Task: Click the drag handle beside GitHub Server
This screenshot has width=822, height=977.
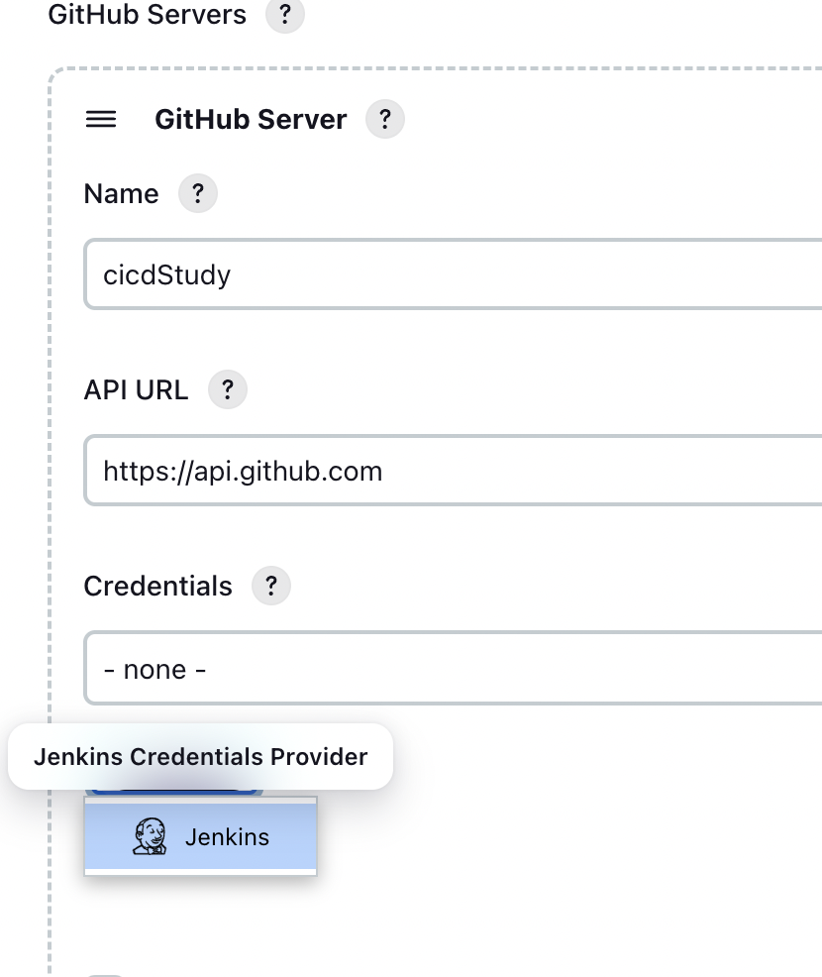Action: tap(101, 119)
